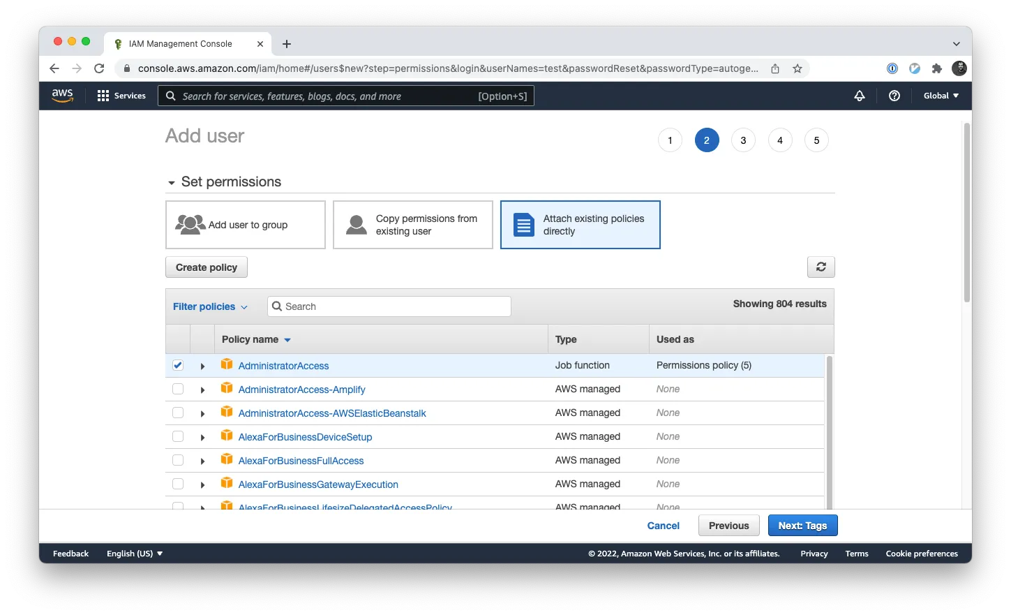Open the AdministratorAccess policy link
Image resolution: width=1011 pixels, height=615 pixels.
[x=283, y=366]
